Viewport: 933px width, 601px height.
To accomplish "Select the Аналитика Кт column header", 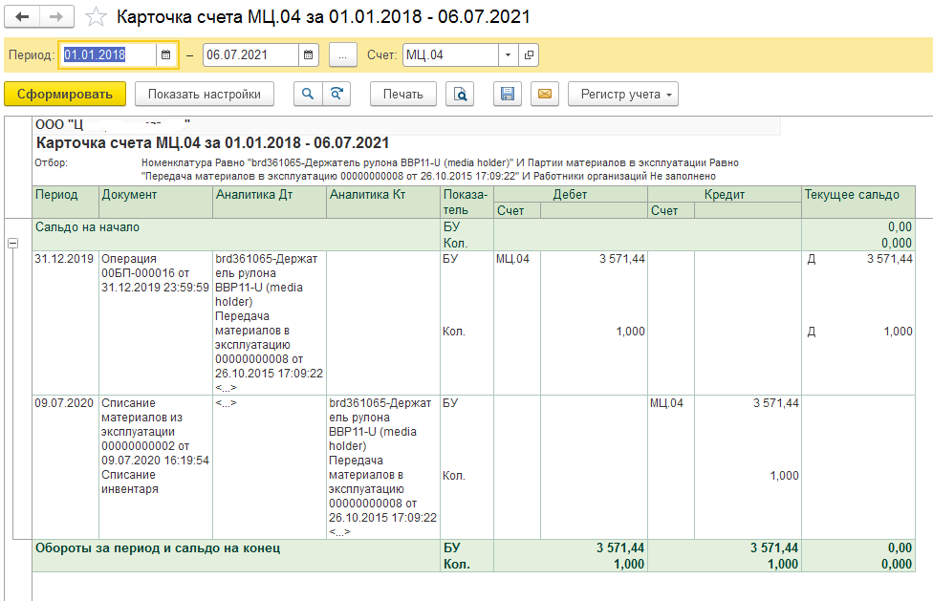I will pos(383,203).
